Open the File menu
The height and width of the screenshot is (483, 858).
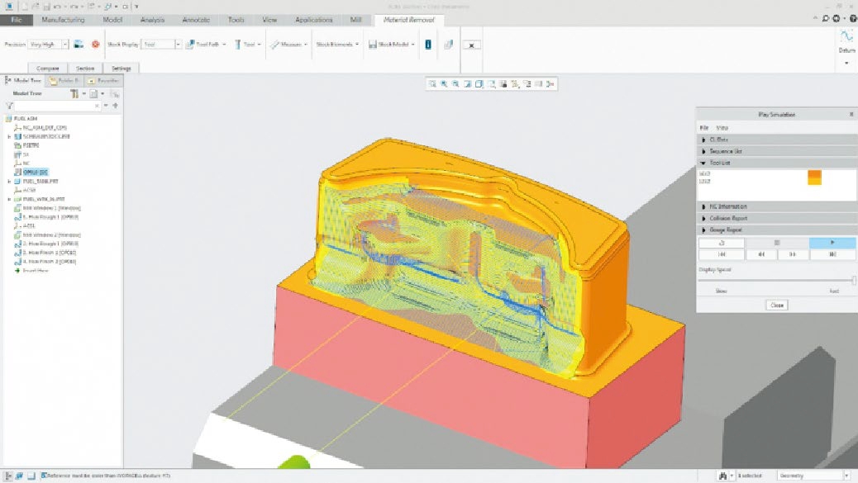[17, 20]
